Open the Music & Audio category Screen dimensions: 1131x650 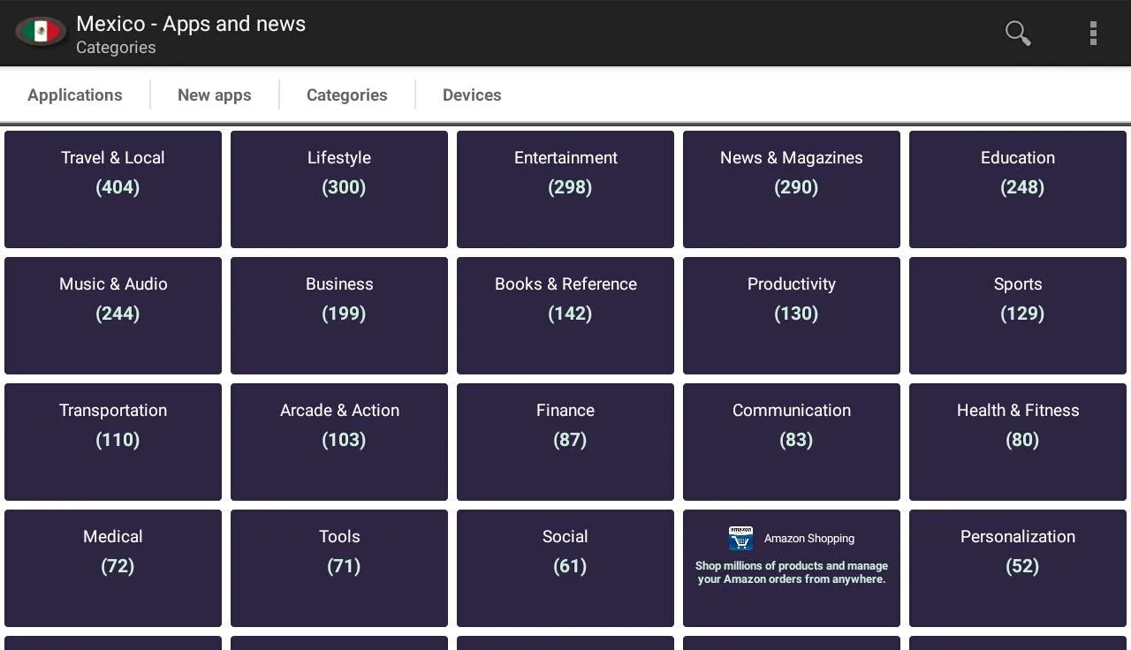click(113, 315)
